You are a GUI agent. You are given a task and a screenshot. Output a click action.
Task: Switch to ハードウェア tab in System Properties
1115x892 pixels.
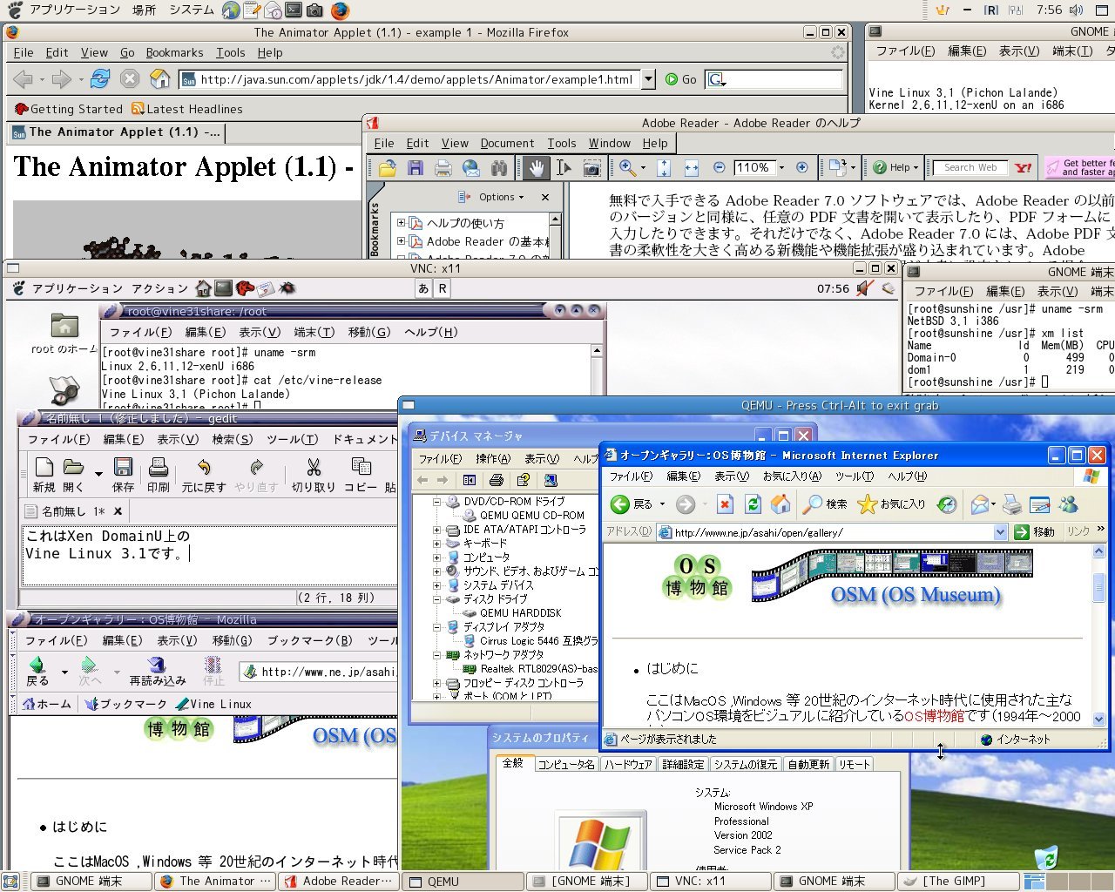[x=628, y=764]
